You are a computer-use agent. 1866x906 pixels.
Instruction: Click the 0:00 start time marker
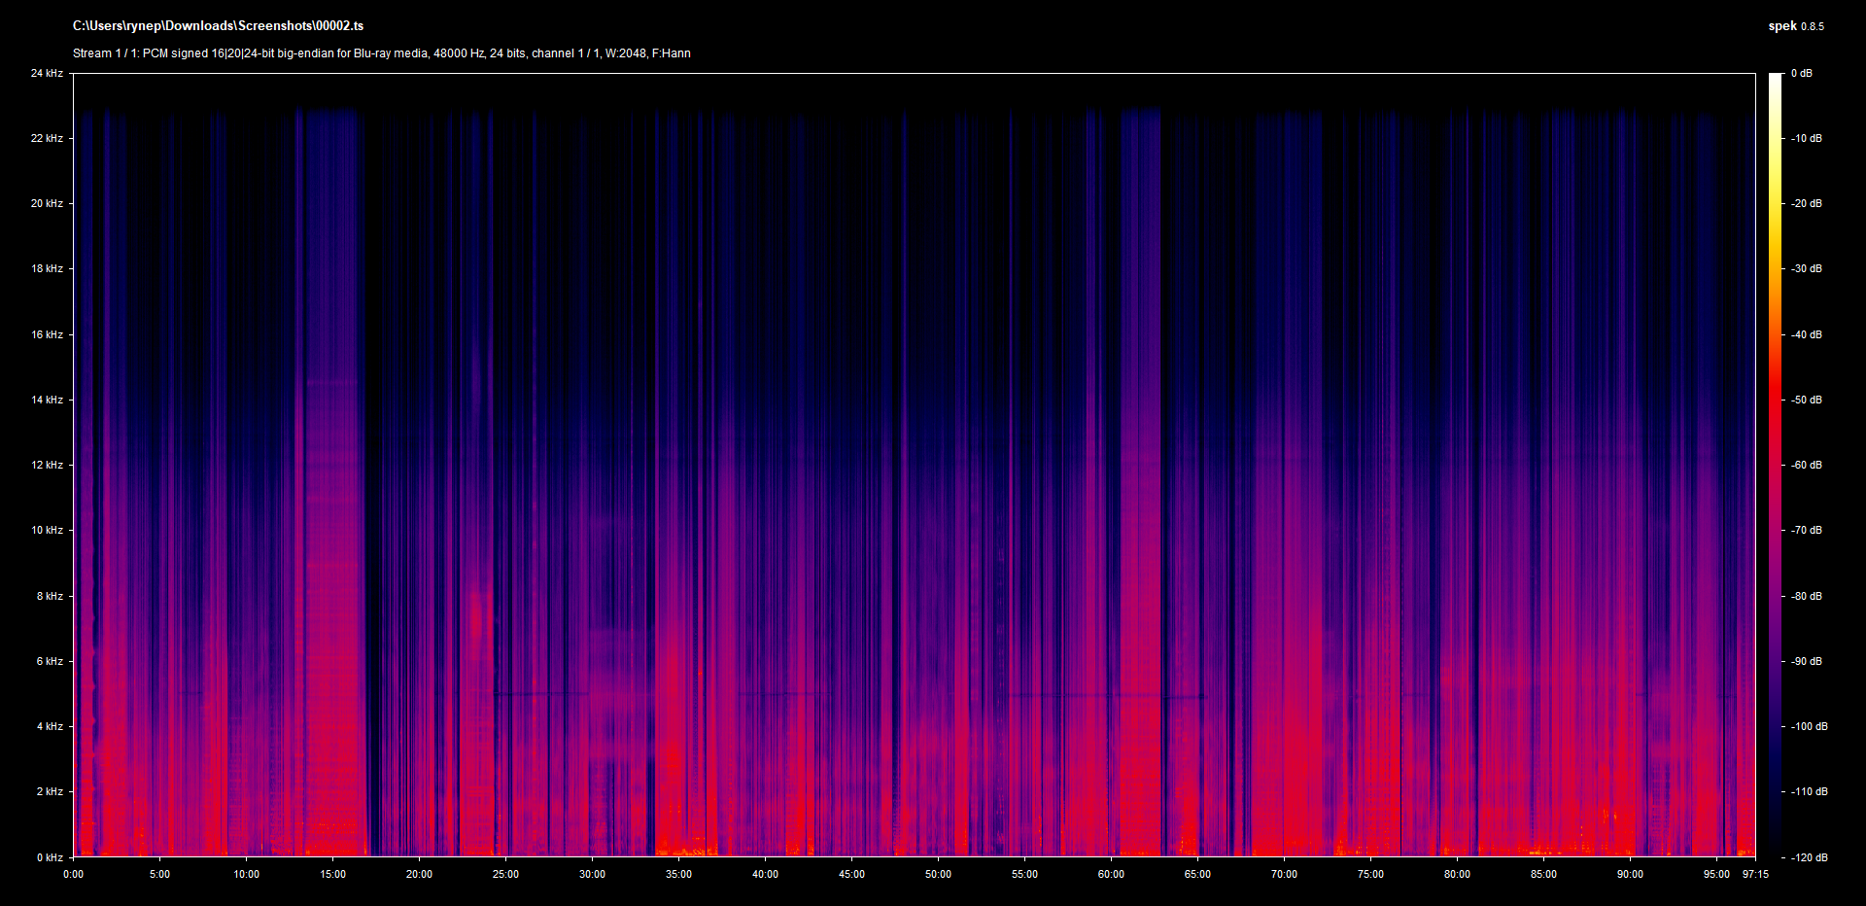click(74, 875)
